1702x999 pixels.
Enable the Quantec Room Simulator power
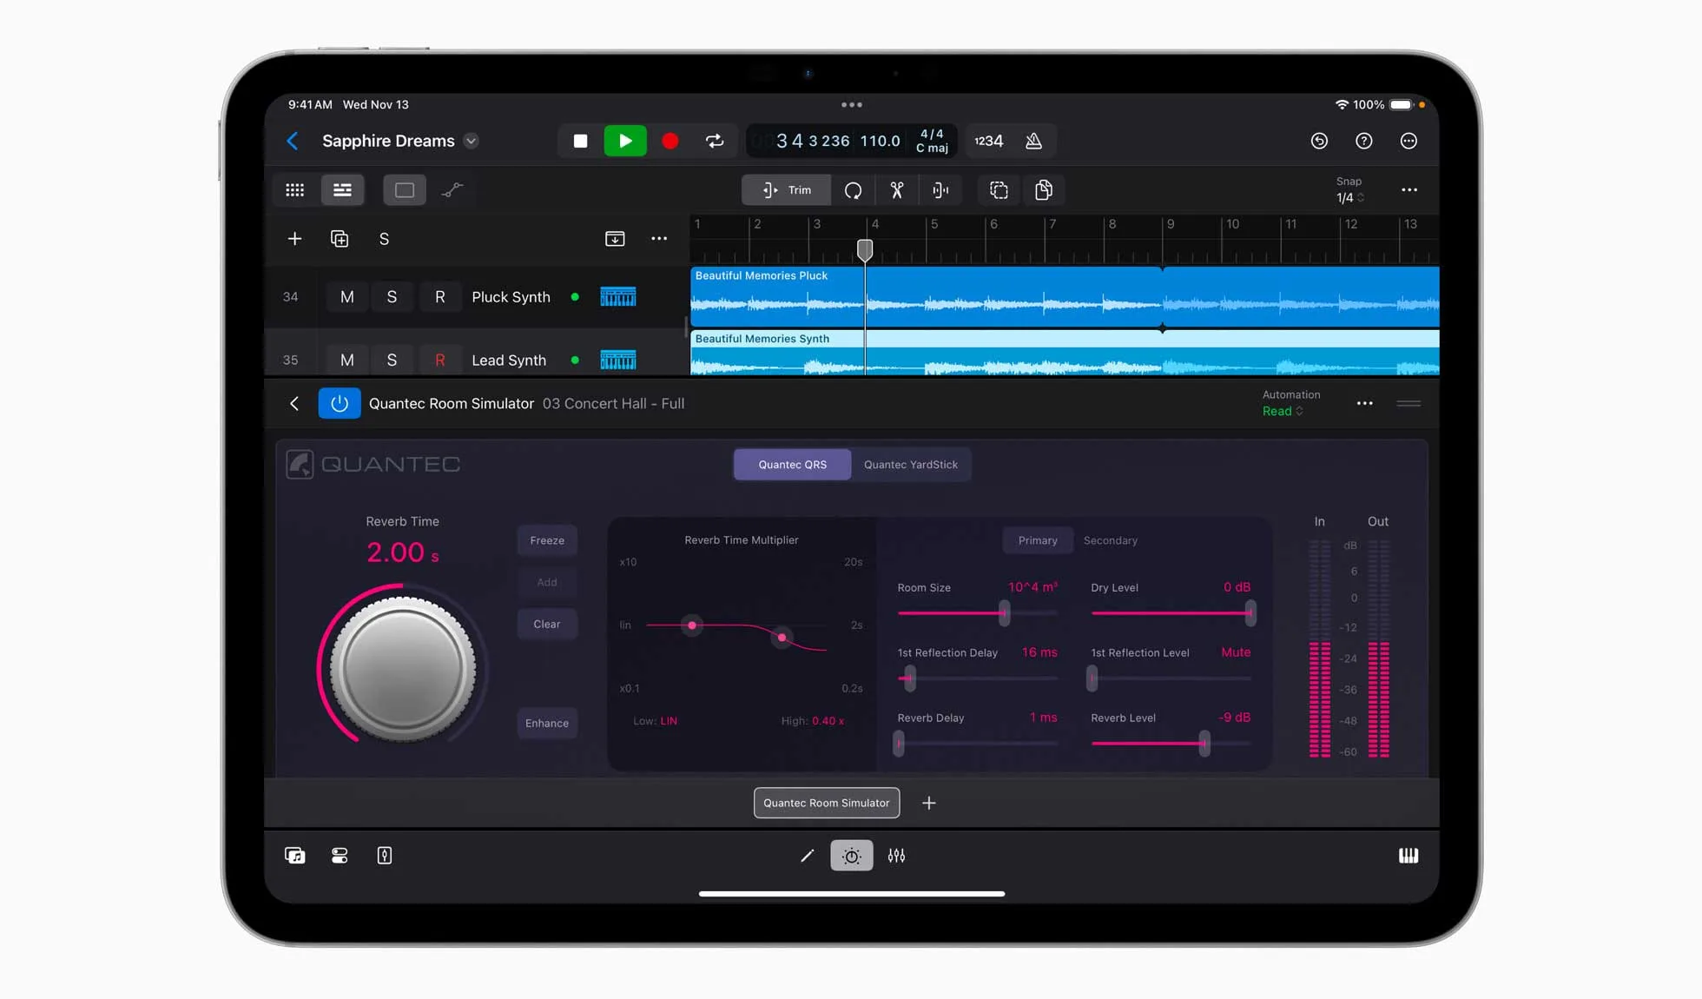tap(340, 403)
